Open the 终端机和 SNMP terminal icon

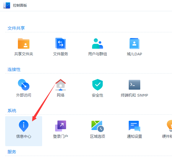134,85
